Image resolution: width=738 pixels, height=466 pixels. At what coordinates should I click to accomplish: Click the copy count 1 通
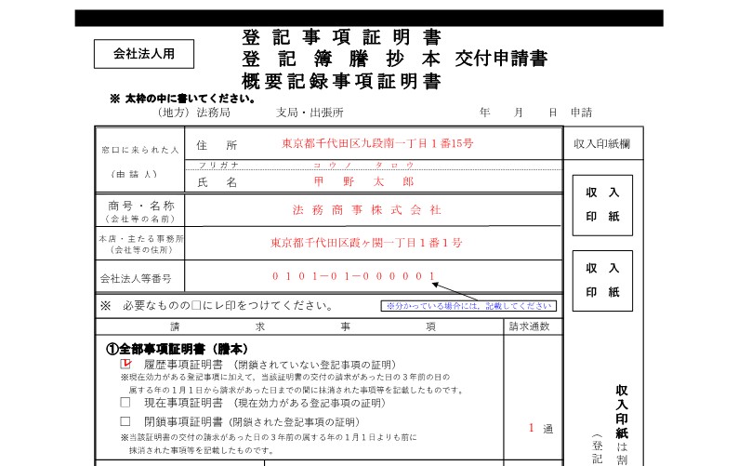click(x=540, y=428)
